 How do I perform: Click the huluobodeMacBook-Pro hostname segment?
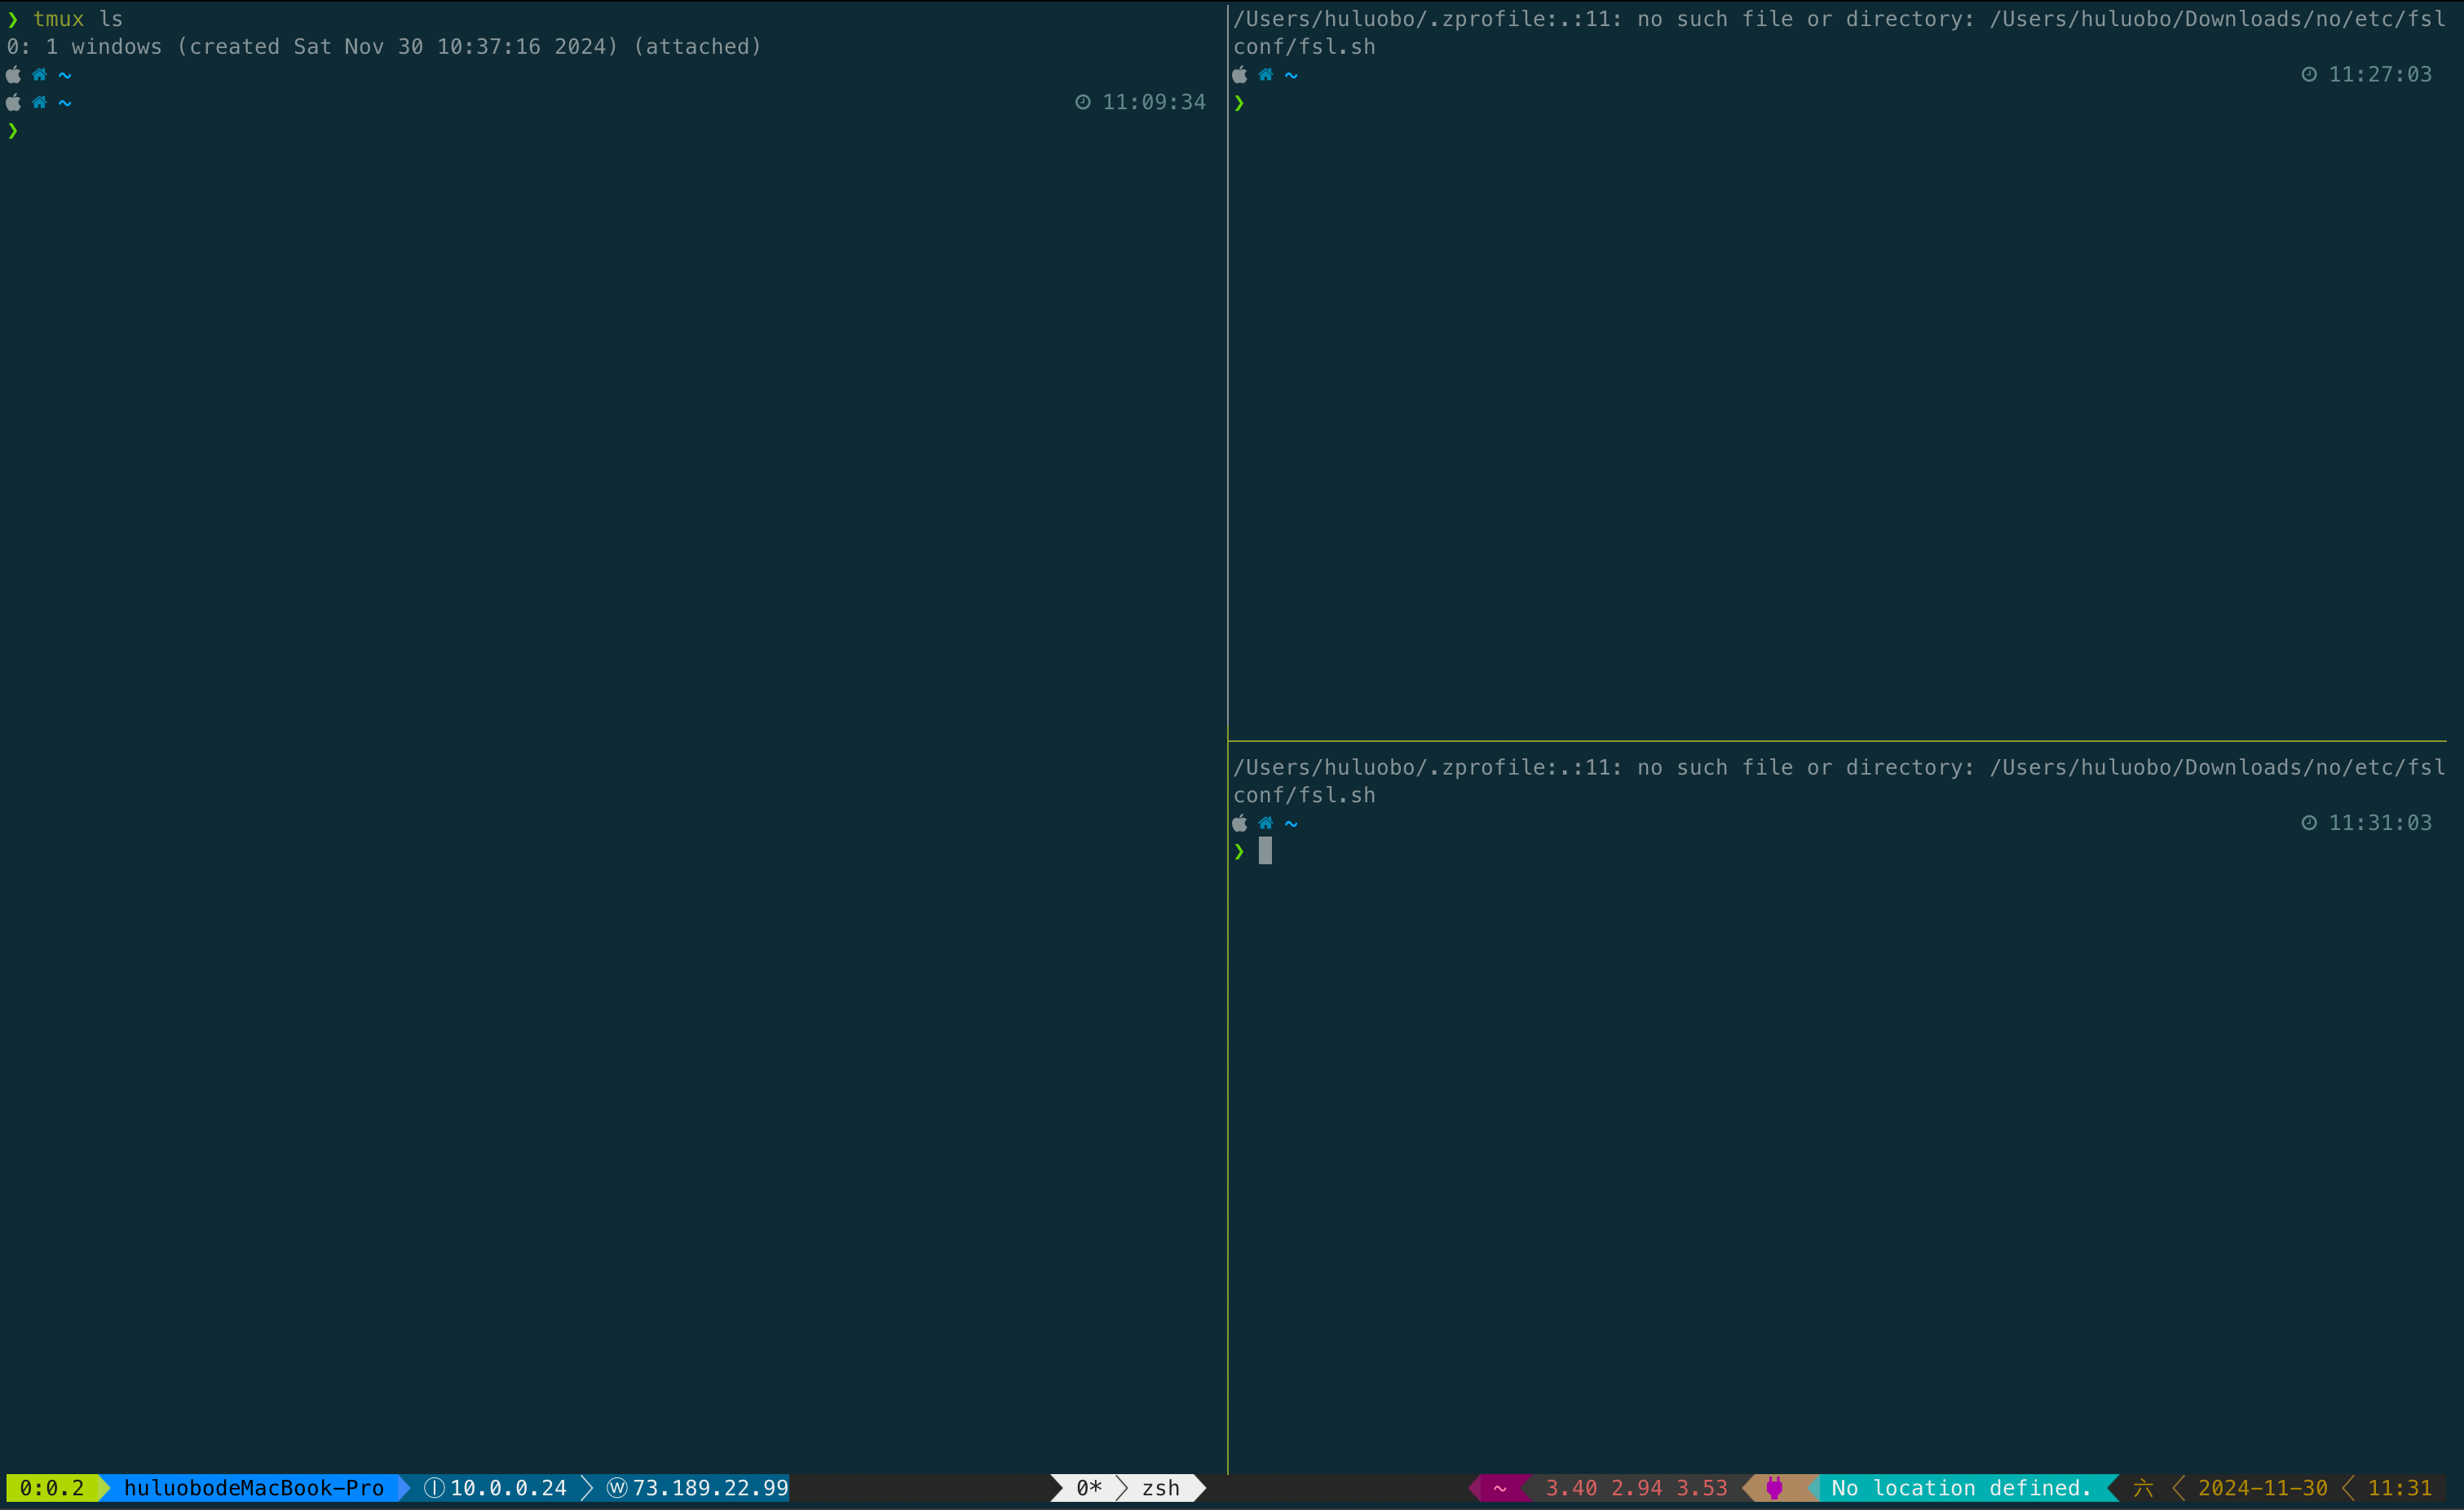click(253, 1488)
